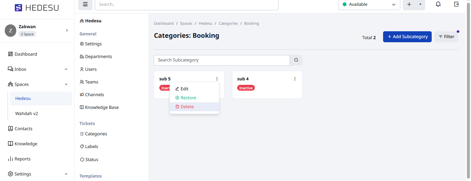Open the three-dot menu on sub 4 card
The height and width of the screenshot is (181, 471).
[295, 79]
